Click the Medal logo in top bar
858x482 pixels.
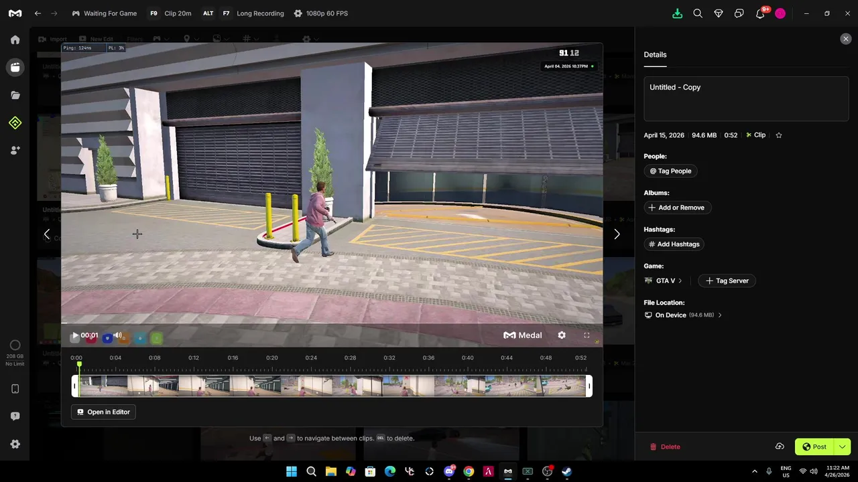[x=15, y=13]
